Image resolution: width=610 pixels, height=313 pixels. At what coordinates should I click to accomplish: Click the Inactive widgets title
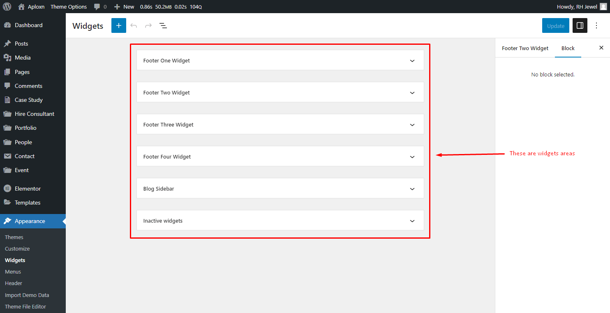point(163,221)
